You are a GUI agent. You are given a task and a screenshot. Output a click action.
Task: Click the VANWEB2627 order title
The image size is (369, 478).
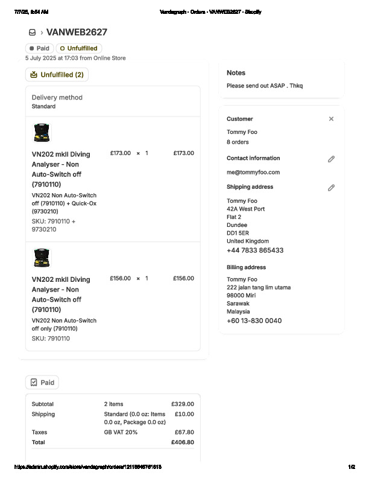coord(77,33)
